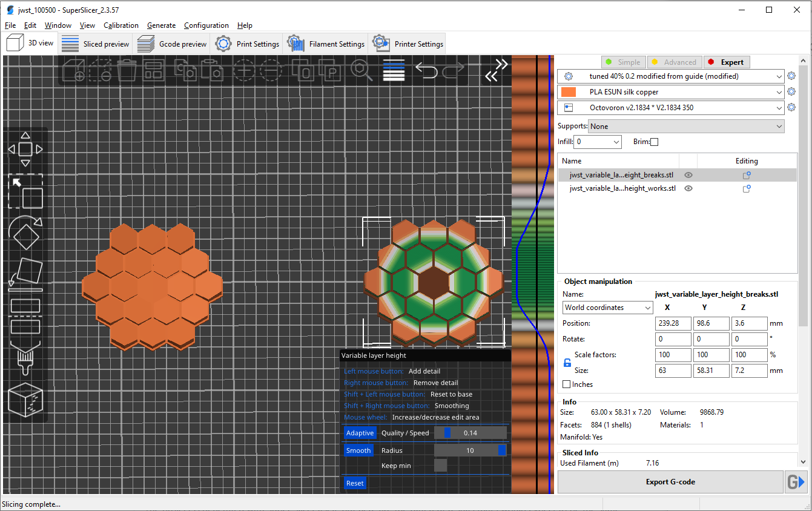Click the Arrange toolbar icon

point(154,71)
